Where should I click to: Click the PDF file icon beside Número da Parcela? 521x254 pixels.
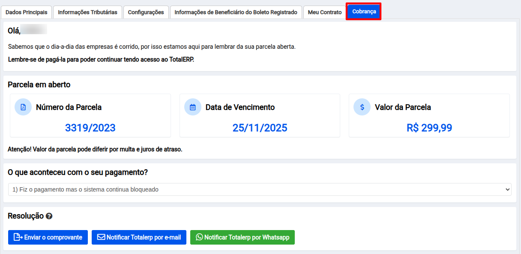click(x=23, y=107)
